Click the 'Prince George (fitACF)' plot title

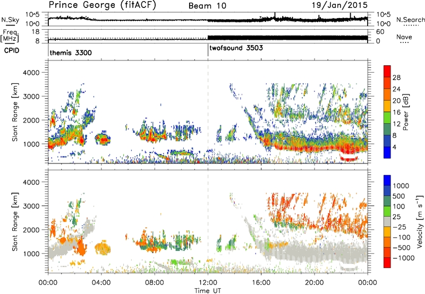(102, 5)
